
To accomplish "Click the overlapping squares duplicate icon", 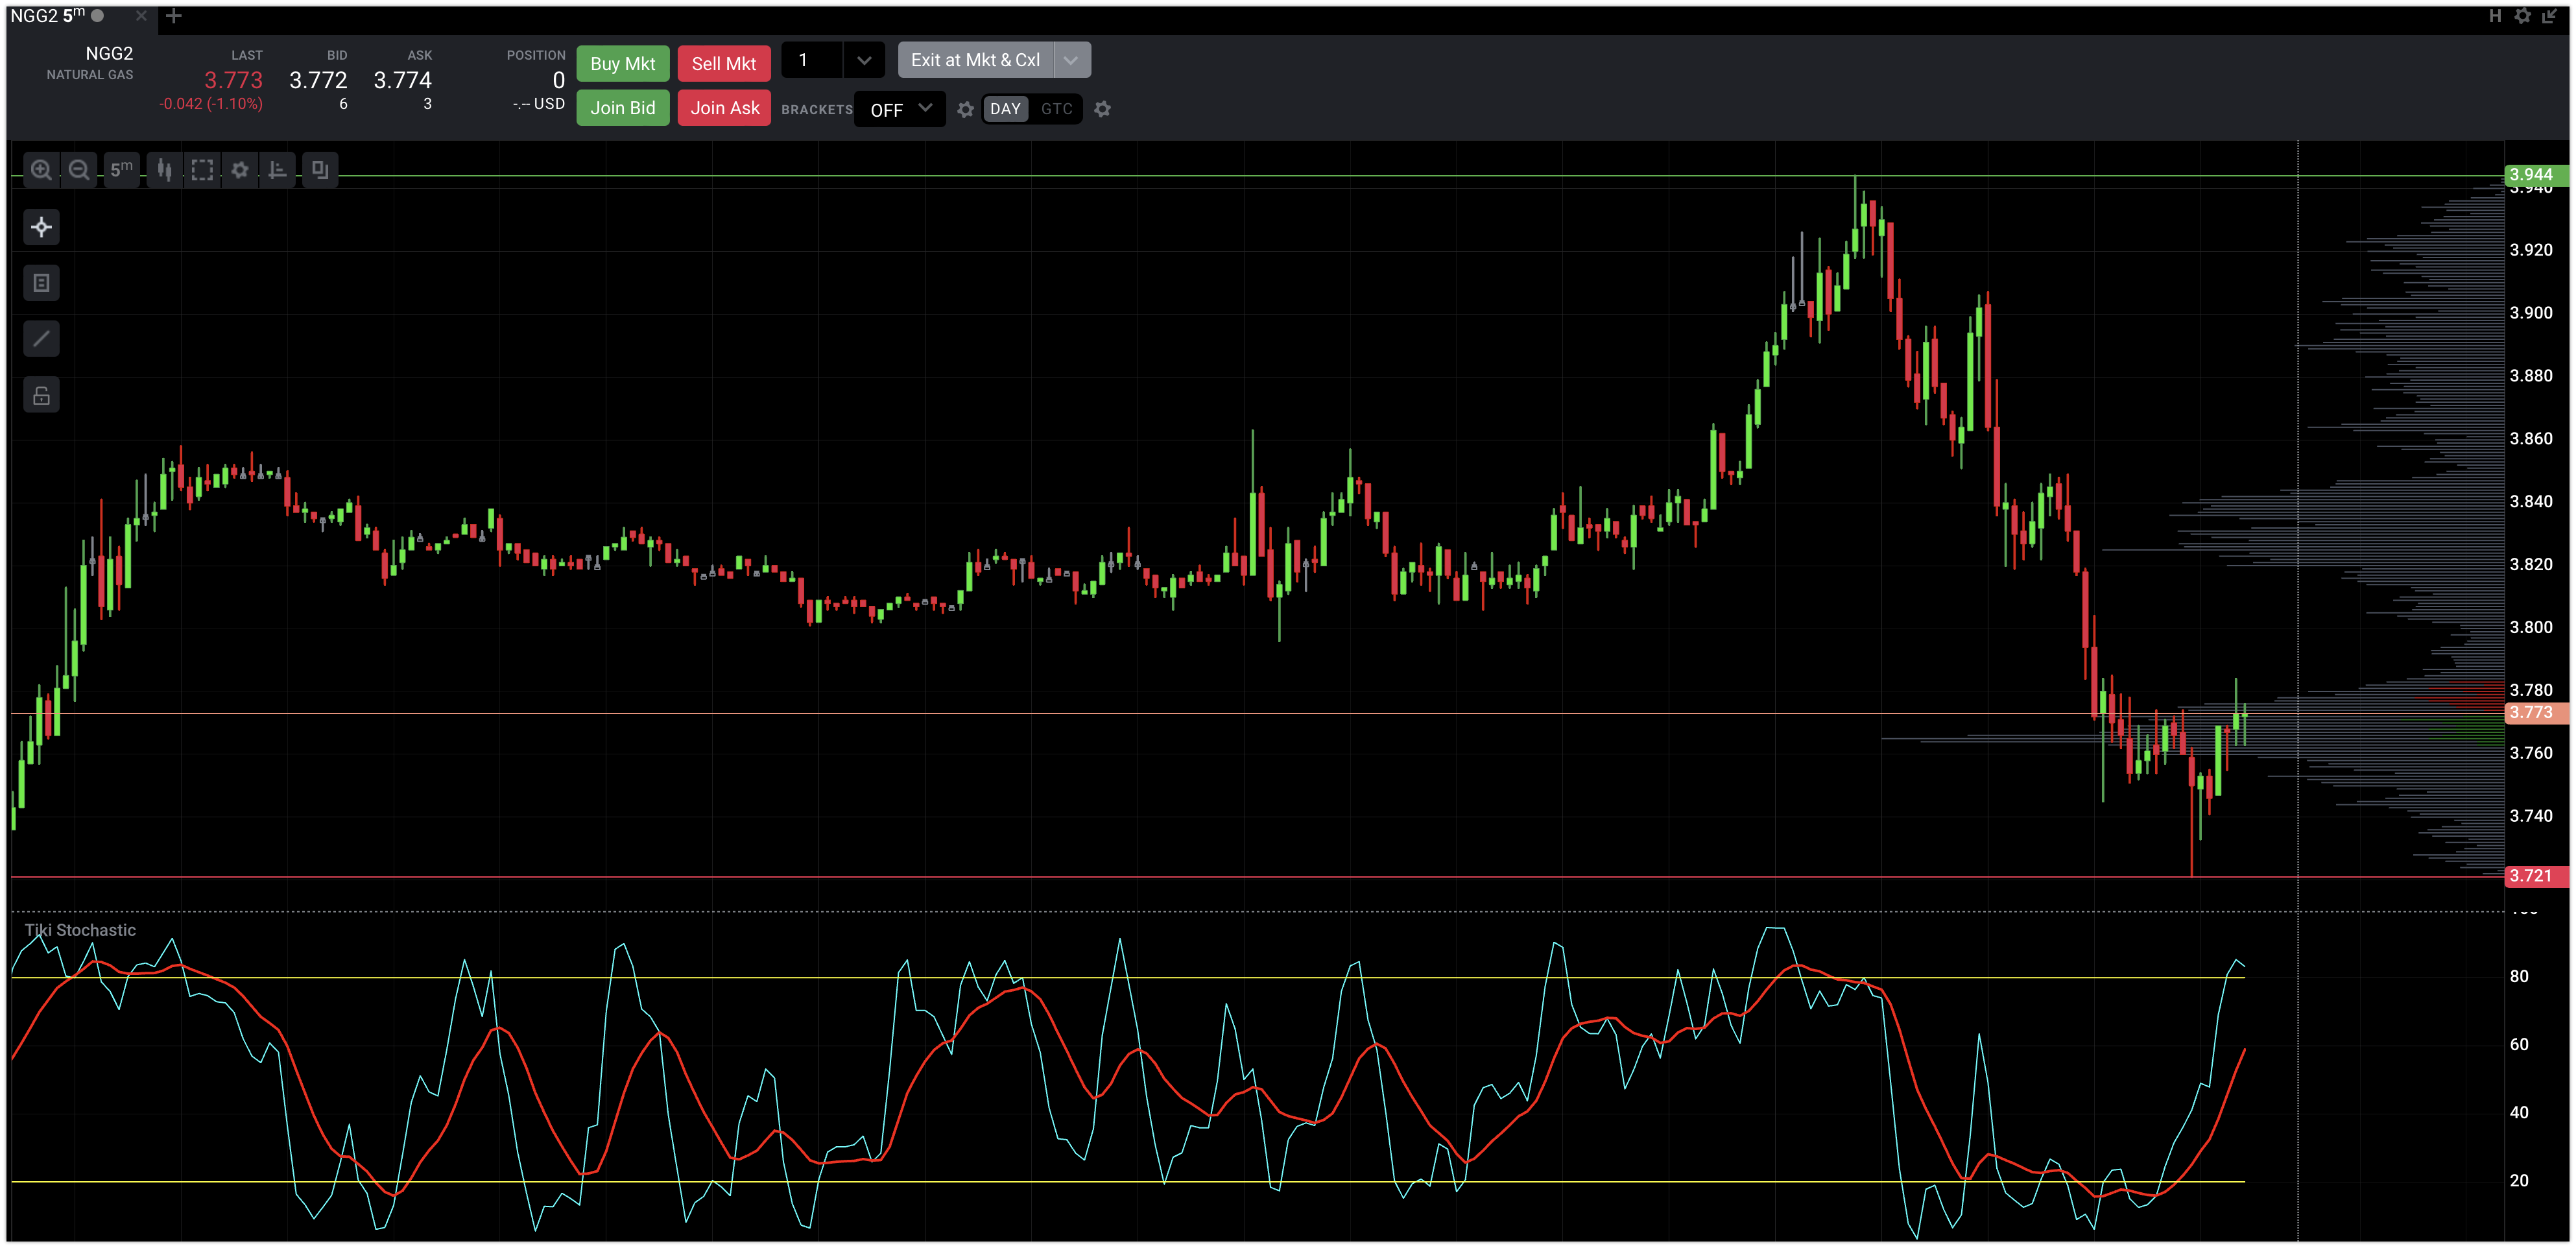I will (x=320, y=170).
